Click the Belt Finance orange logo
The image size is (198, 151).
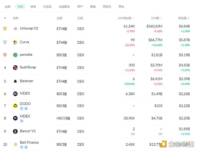(x=15, y=144)
